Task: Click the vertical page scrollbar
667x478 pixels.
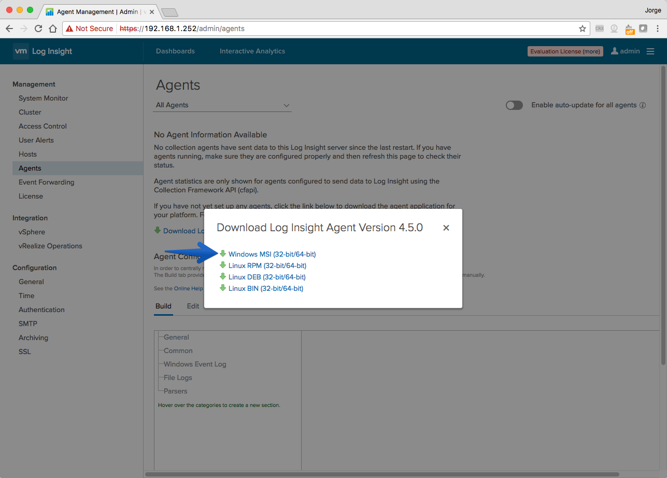Action: click(663, 215)
